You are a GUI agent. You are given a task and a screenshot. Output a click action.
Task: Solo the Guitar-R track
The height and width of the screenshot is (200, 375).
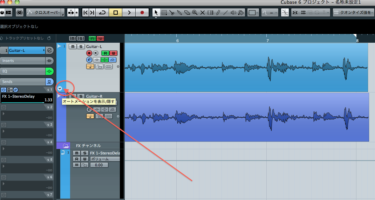[x=81, y=96]
